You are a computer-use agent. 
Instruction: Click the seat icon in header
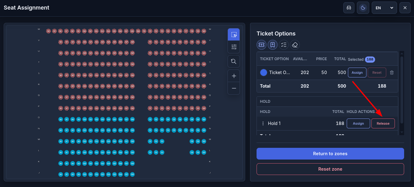(x=349, y=8)
